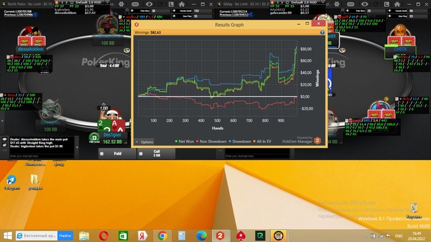Open File Explorer from taskbar

[x=84, y=236]
